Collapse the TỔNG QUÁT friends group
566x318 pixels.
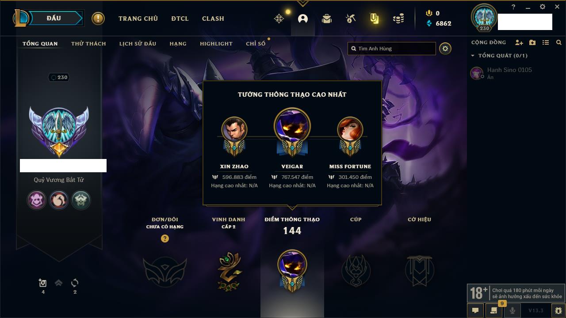(x=473, y=56)
